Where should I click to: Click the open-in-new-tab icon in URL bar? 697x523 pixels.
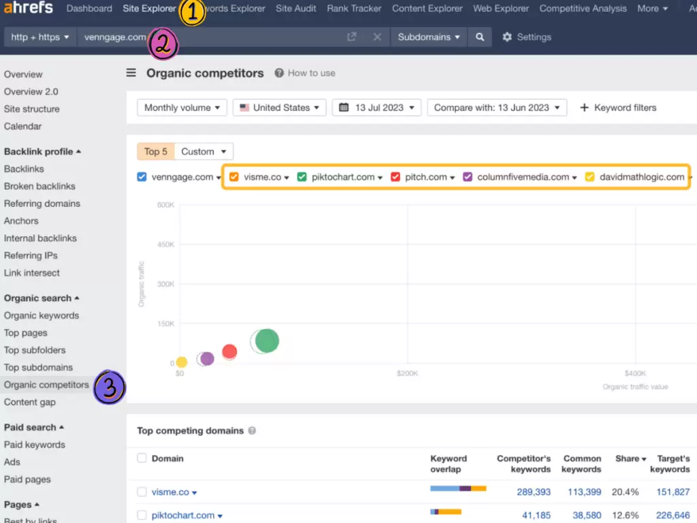[352, 37]
